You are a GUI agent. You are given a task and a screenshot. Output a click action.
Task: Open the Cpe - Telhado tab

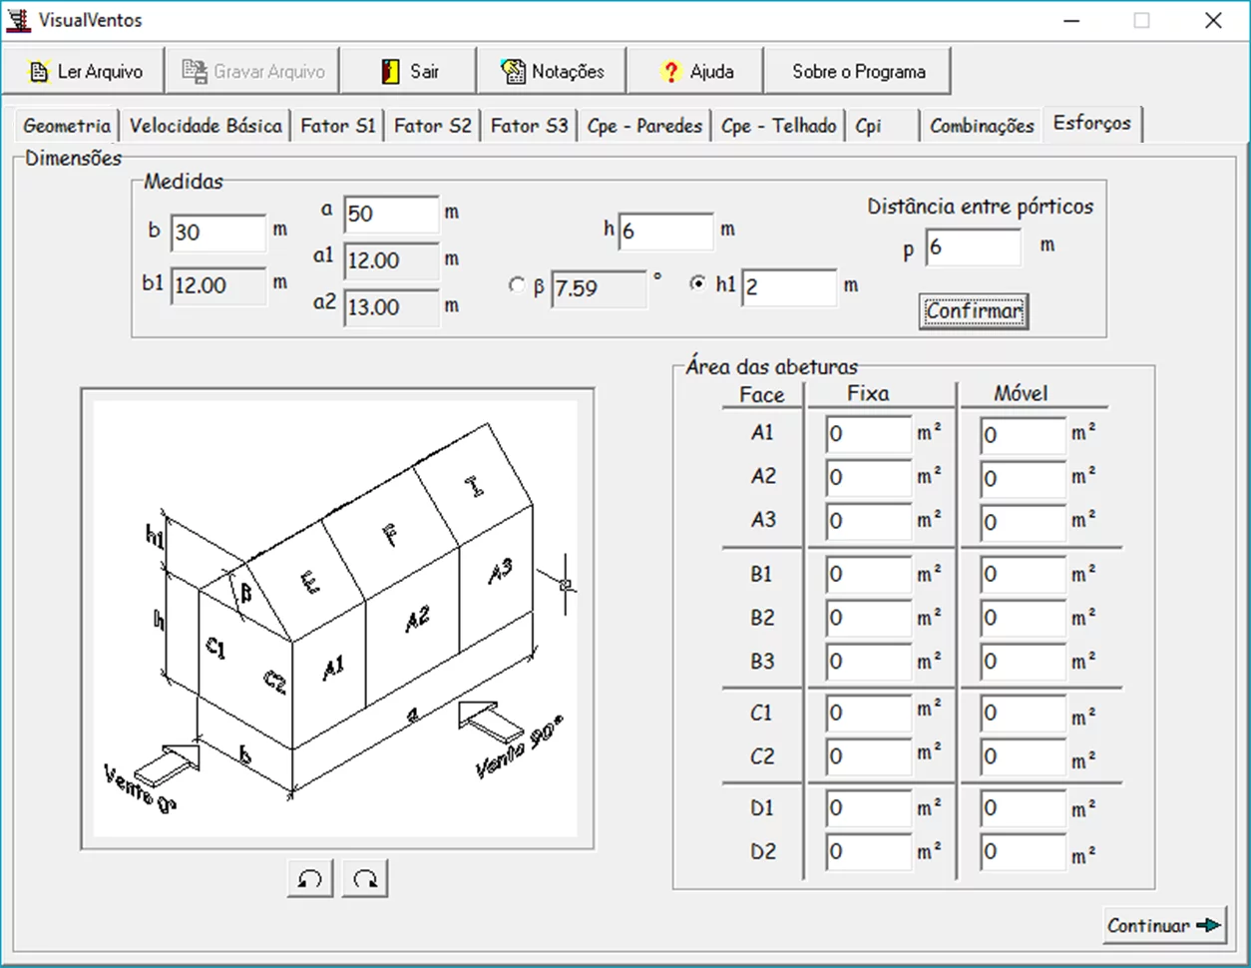[779, 126]
